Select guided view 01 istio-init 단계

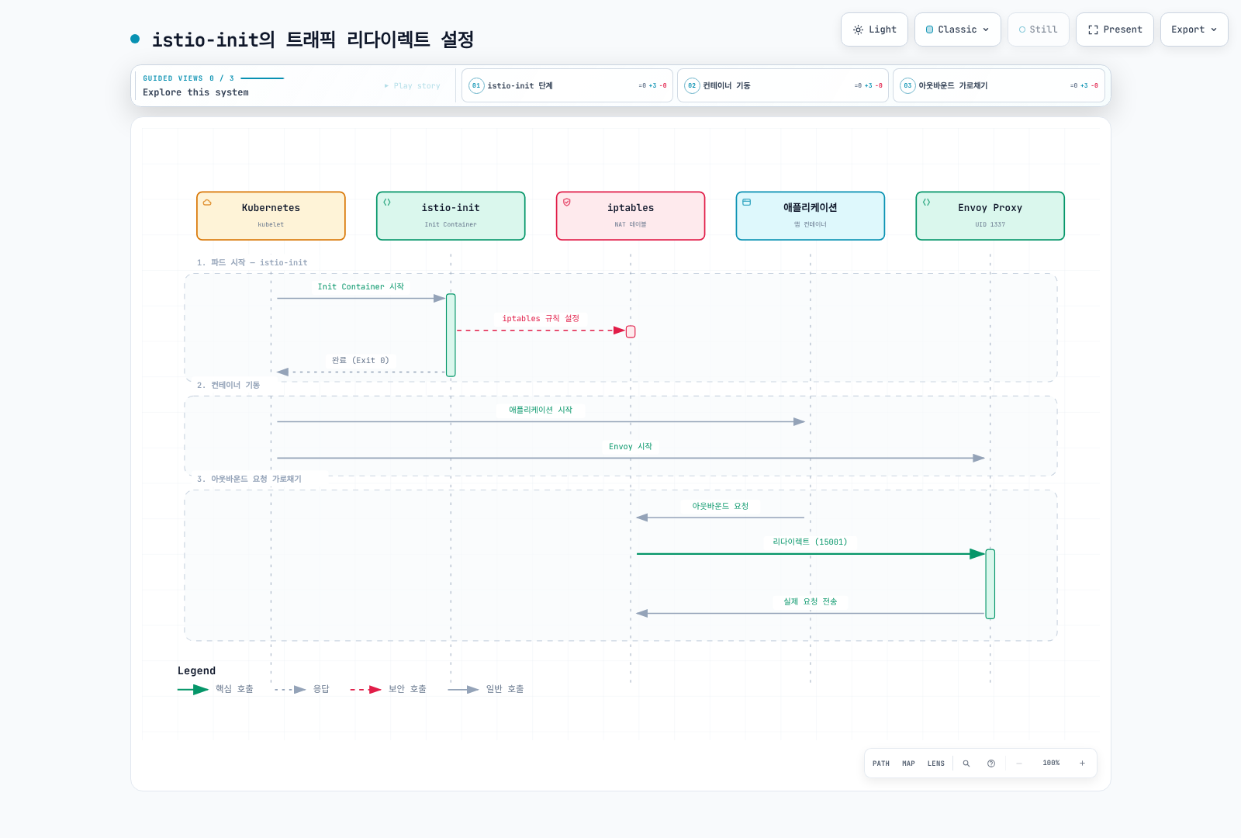pos(567,85)
